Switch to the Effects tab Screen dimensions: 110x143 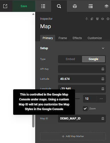(77, 38)
